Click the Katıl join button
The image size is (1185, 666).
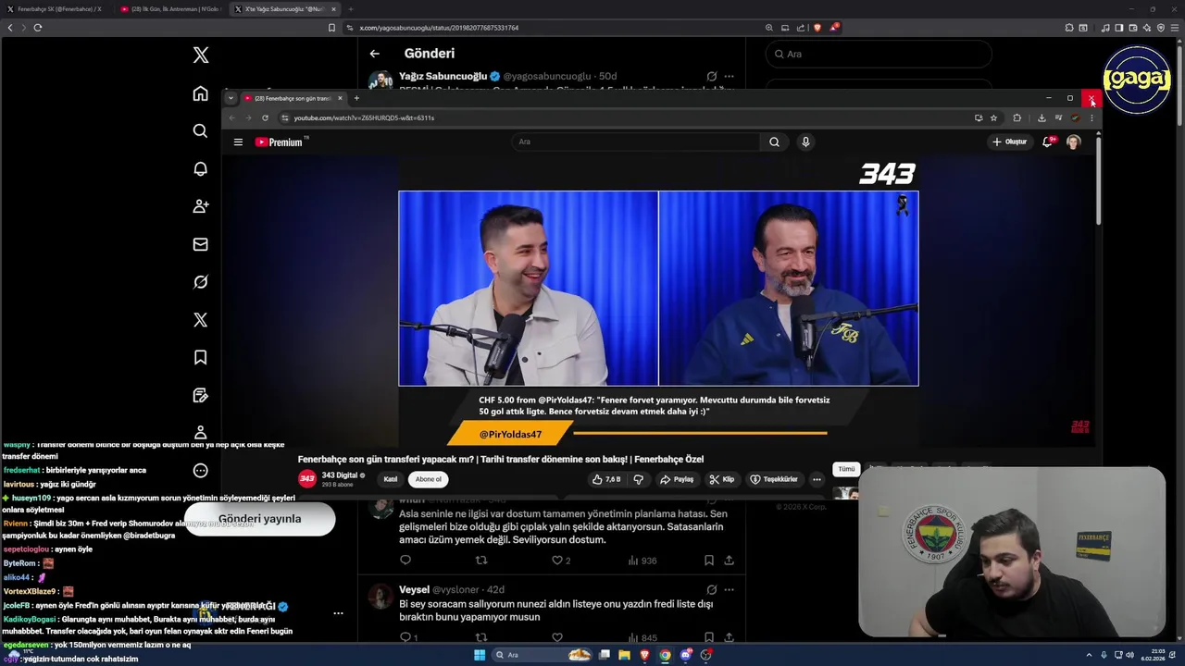click(x=391, y=479)
